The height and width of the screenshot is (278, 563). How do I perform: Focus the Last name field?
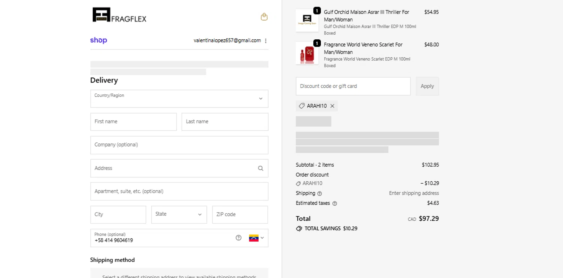pos(225,122)
